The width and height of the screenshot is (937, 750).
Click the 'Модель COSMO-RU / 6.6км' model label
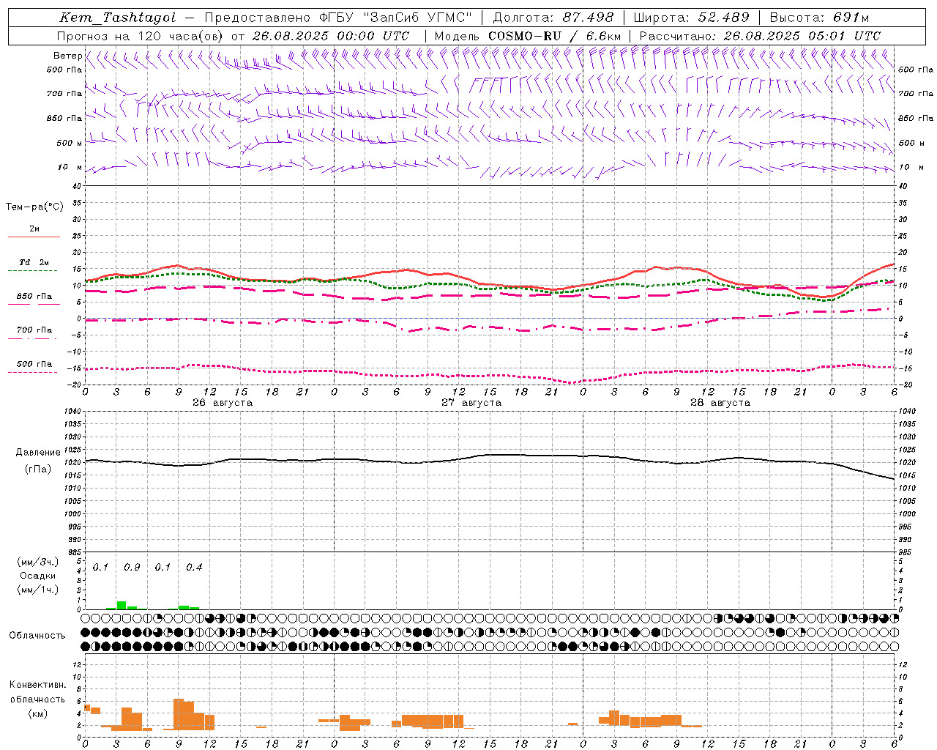[528, 36]
